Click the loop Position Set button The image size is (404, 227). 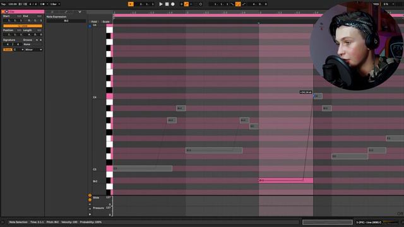pos(19,30)
